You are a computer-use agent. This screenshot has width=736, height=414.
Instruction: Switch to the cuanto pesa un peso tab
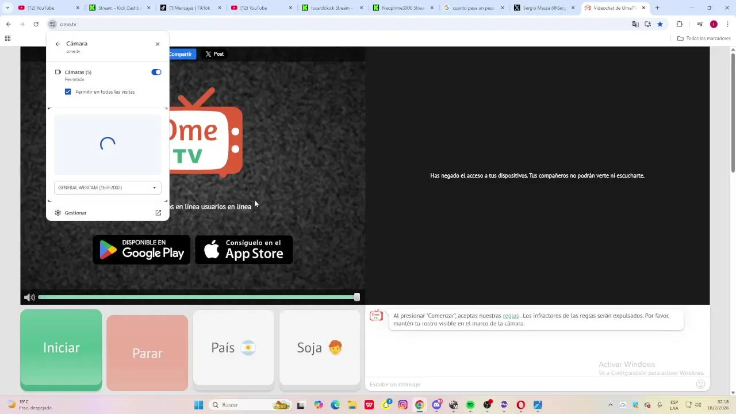[x=473, y=8]
